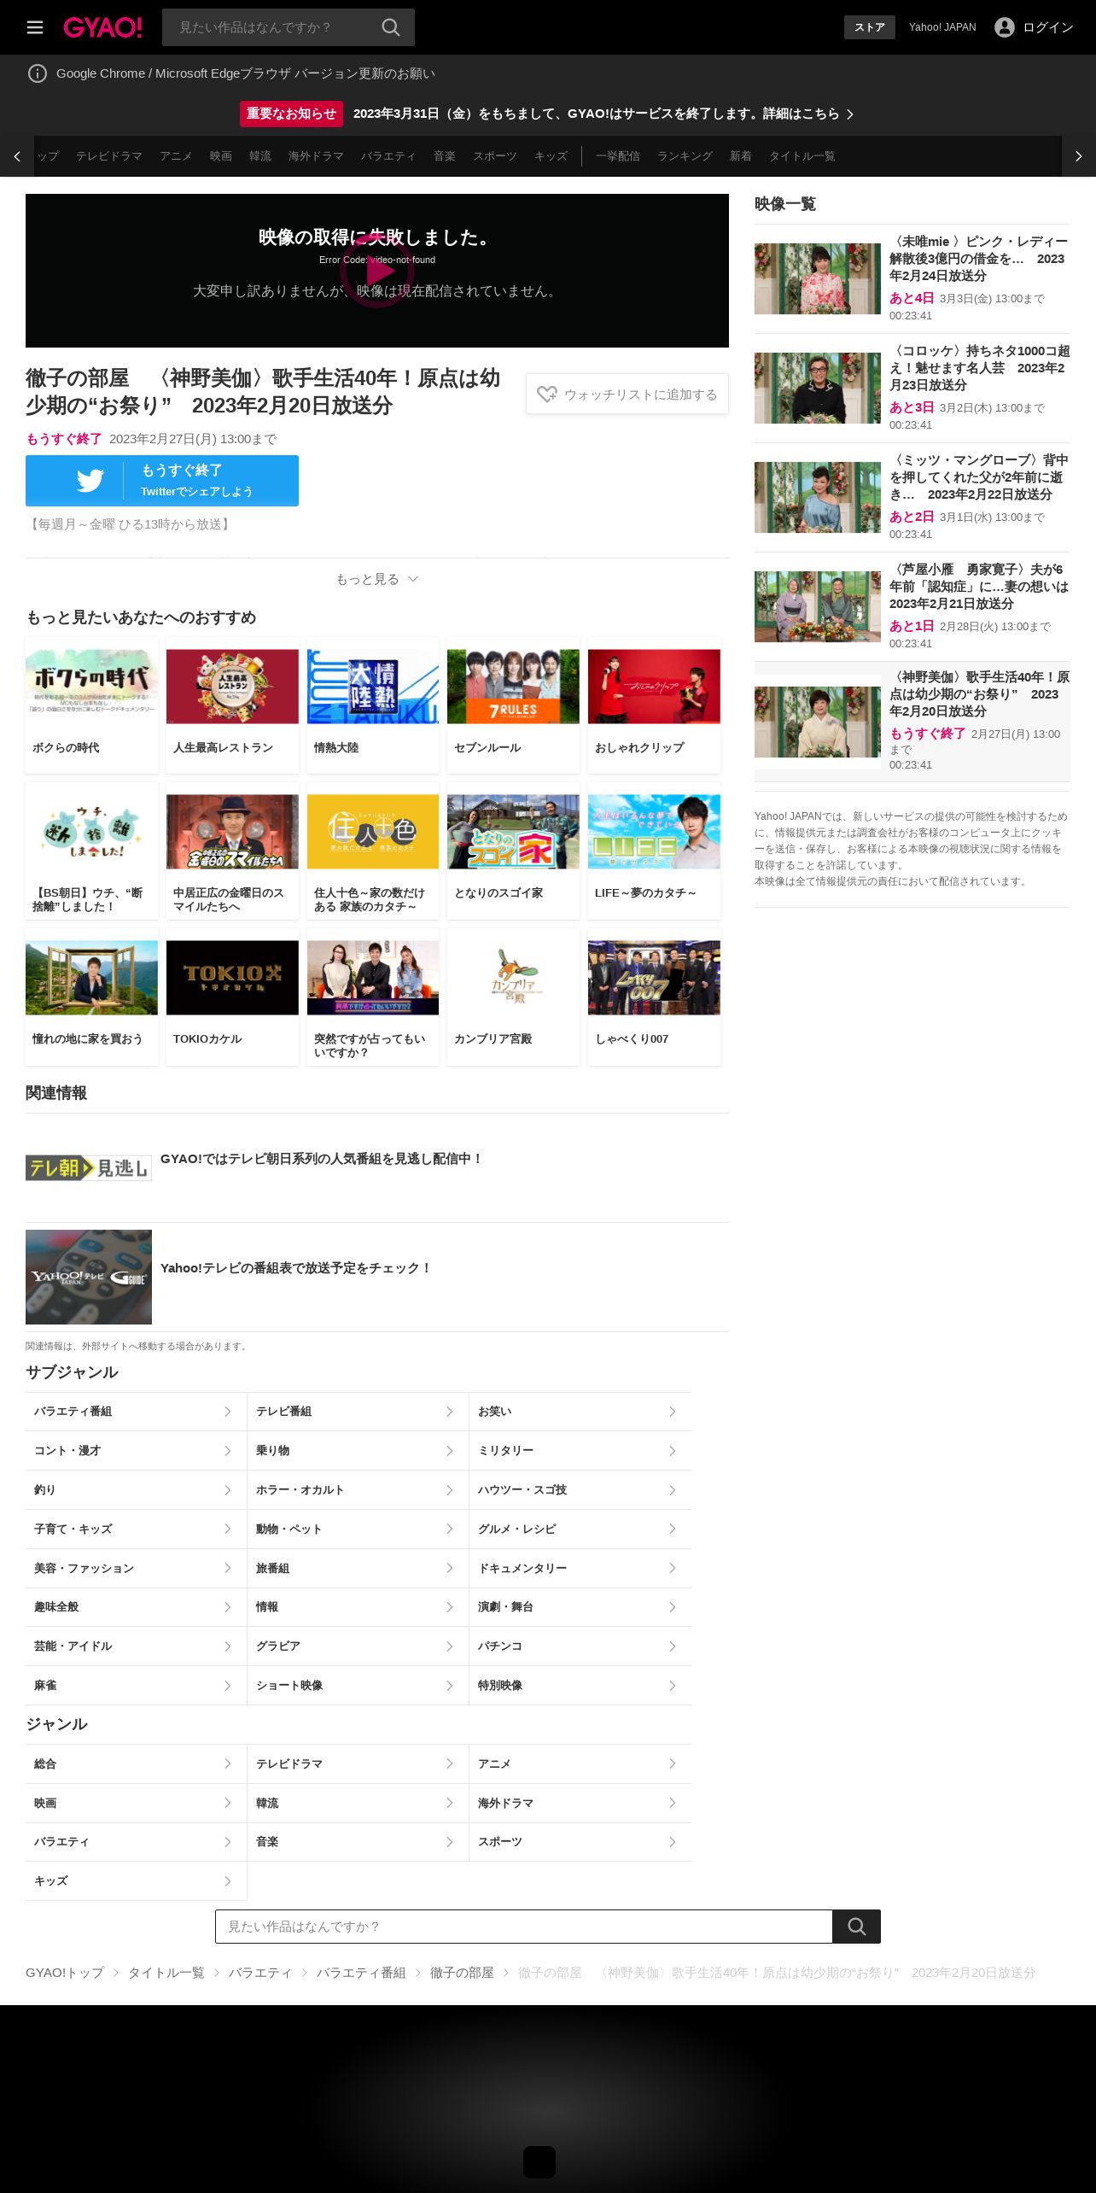Expand description with もっと見る
Viewport: 1096px width, 2193px height.
[377, 579]
